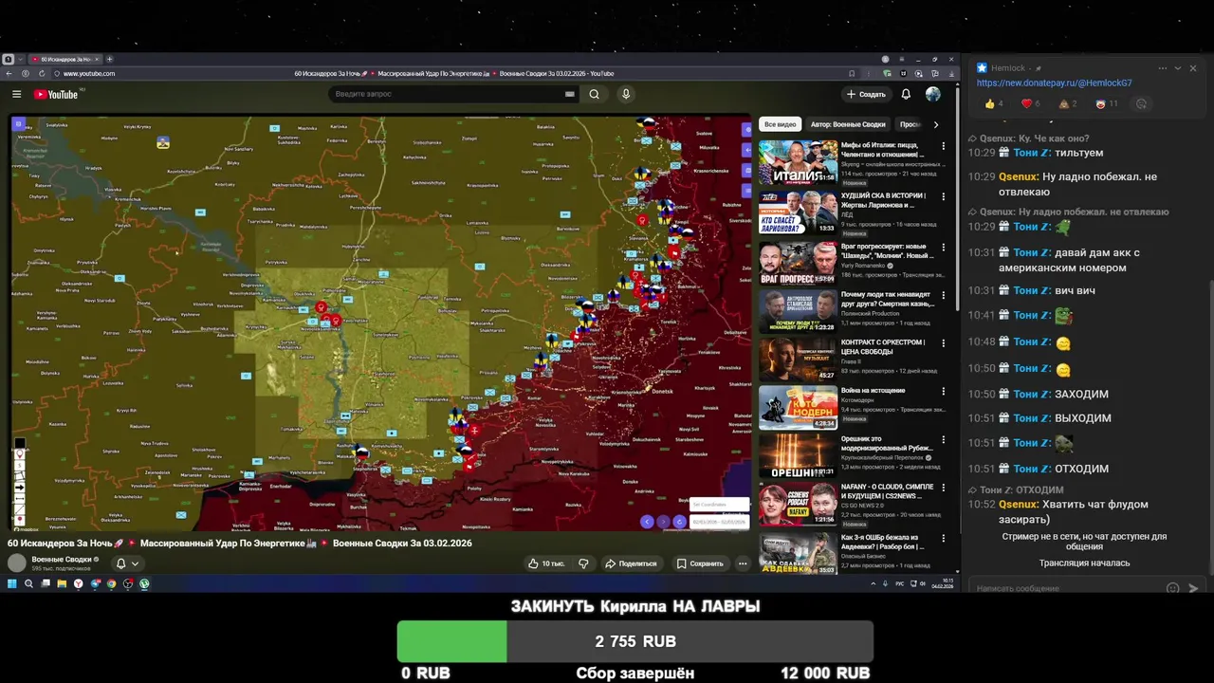Click thumbs-up reaction with 4 votes
Screen dimensions: 1214x683
coord(993,103)
